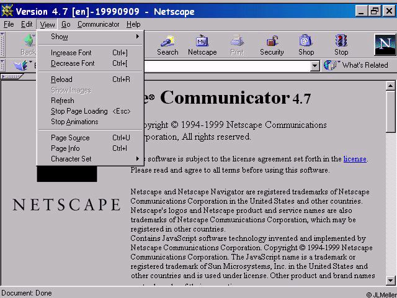397x298 pixels.
Task: Choose Decrease Font menu entry
Action: click(x=91, y=63)
